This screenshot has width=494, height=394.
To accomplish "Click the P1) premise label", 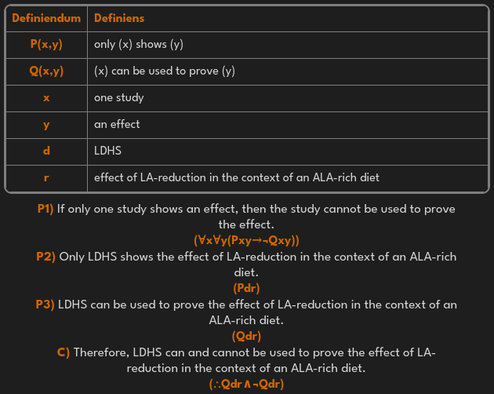I will (x=45, y=209).
